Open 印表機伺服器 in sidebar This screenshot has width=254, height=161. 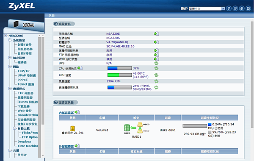[x=27, y=119]
